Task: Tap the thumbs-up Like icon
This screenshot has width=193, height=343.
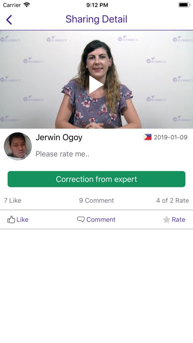Action: tap(11, 220)
